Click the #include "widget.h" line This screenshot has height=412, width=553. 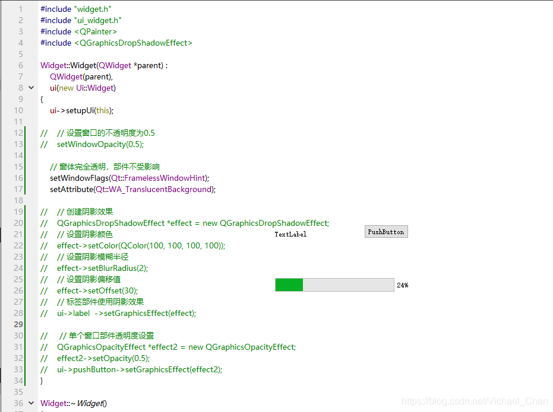76,9
